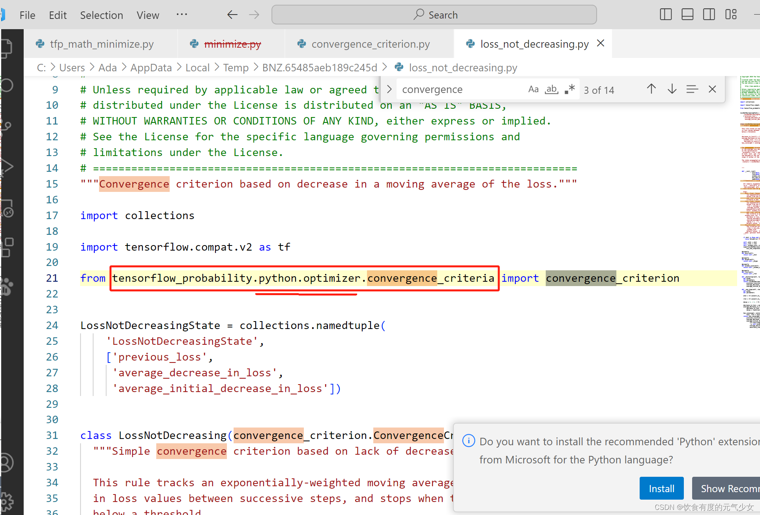Close the find widget
This screenshot has height=515, width=760.
[712, 89]
